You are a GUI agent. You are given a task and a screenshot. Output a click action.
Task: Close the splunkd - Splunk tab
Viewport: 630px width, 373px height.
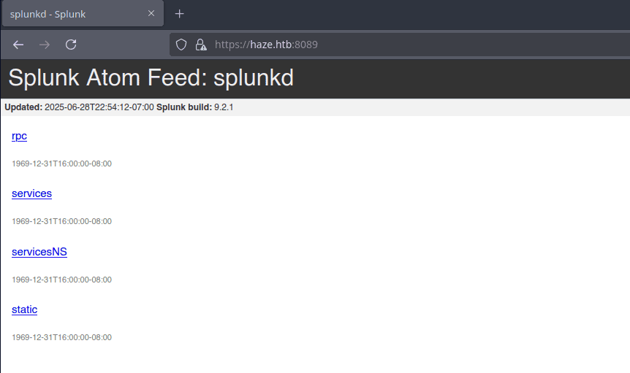151,14
